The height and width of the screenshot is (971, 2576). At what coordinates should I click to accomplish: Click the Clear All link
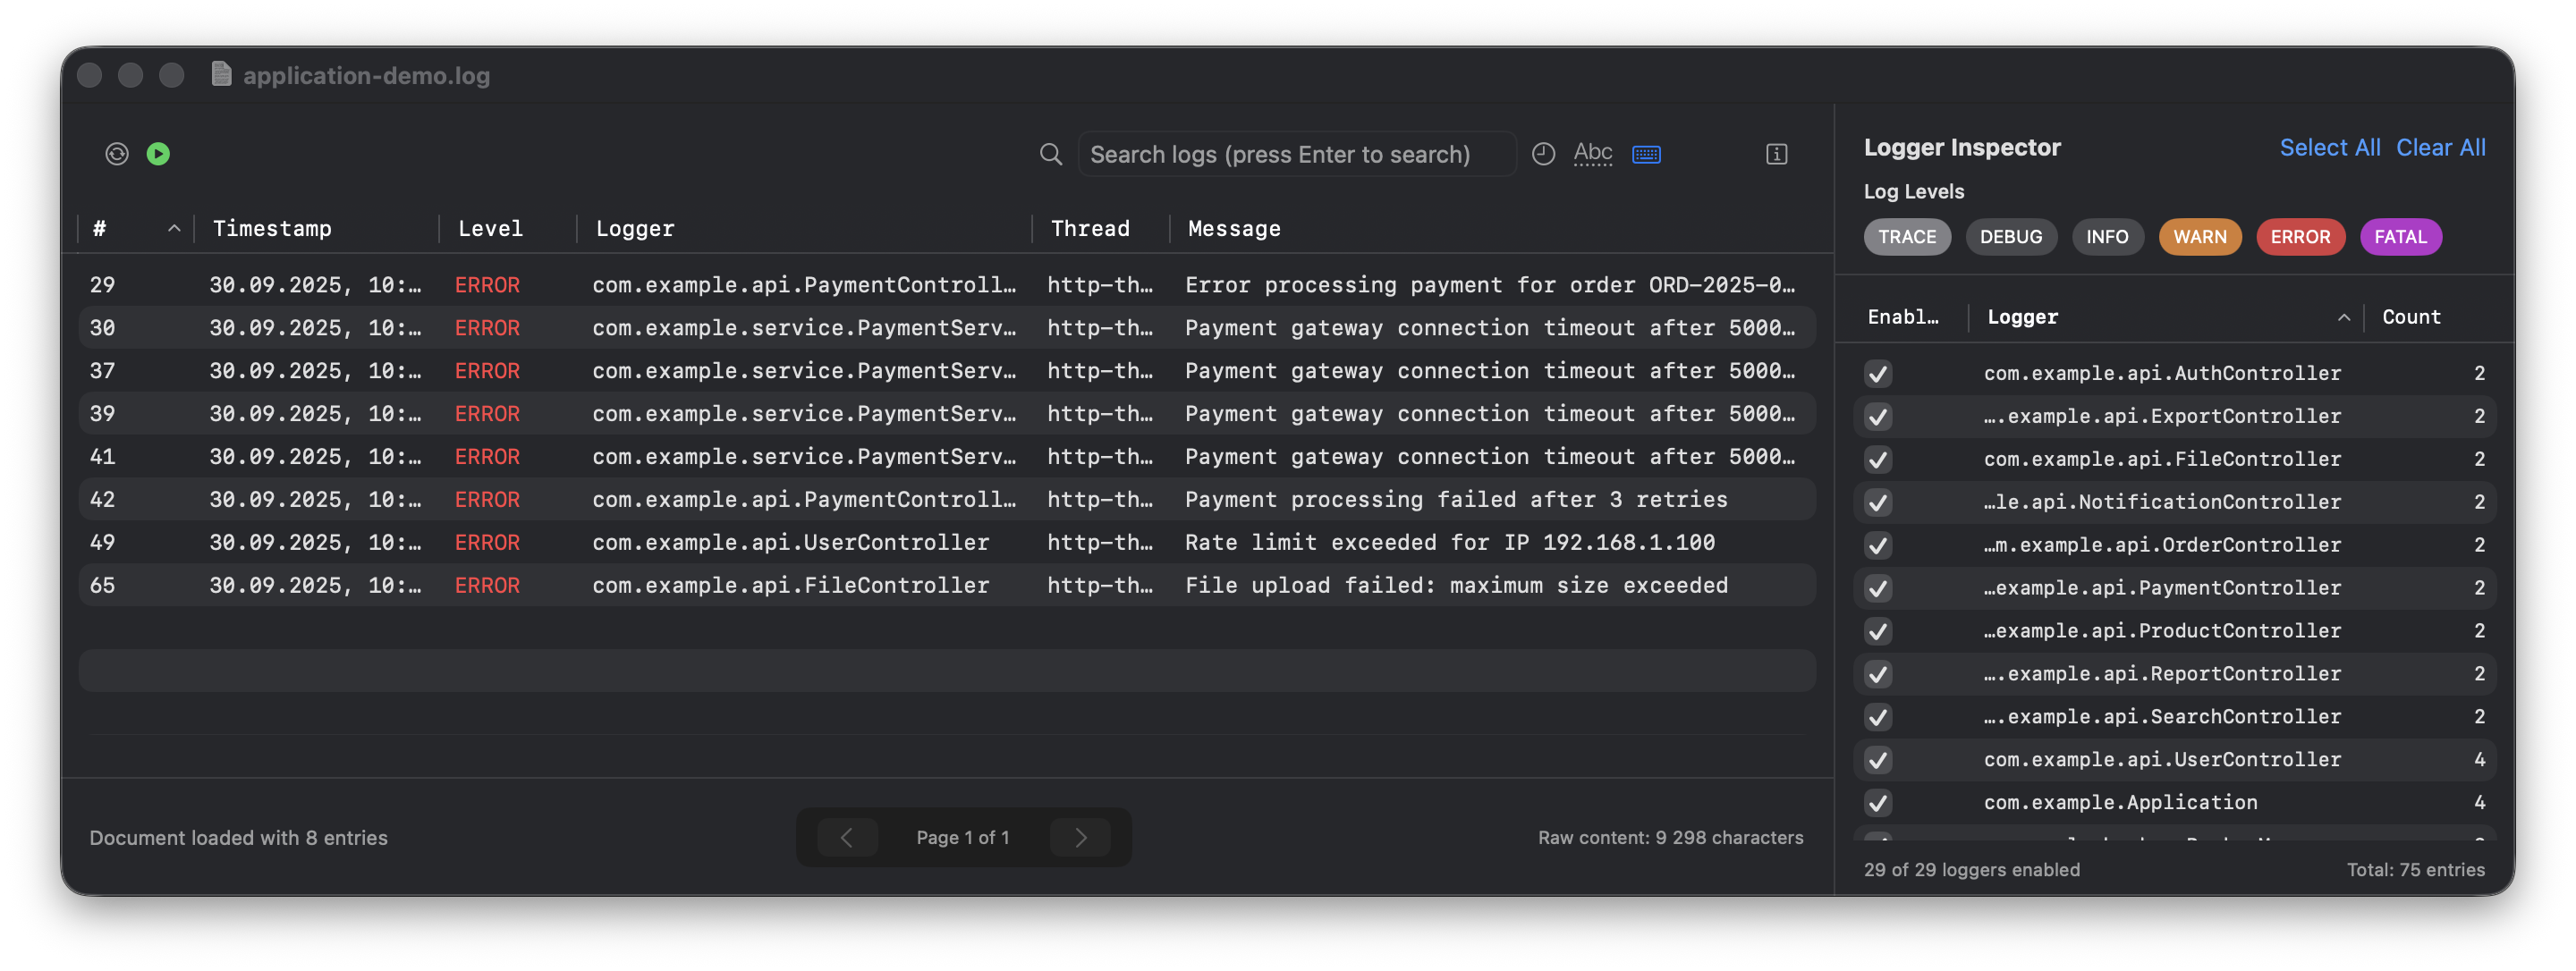[2440, 148]
